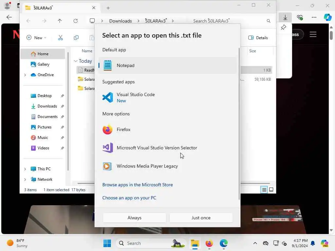Click the Copy icon in Explorer toolbar

[76, 38]
